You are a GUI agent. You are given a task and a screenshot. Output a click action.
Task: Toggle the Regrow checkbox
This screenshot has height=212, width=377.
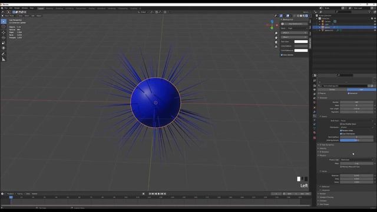(319, 93)
